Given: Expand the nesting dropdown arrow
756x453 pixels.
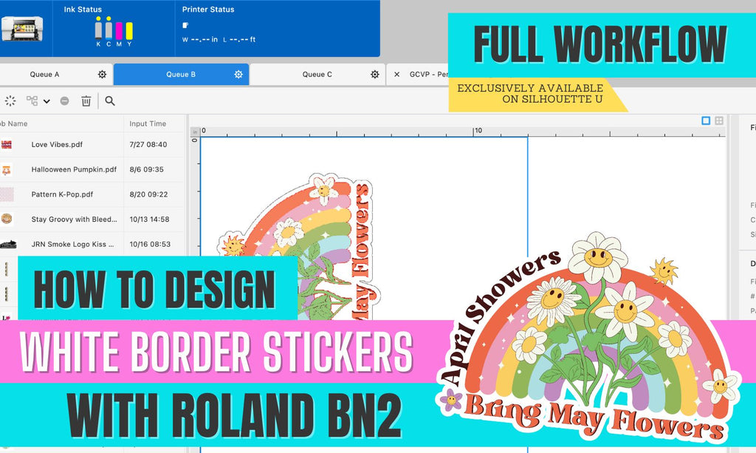Looking at the screenshot, I should coord(47,101).
